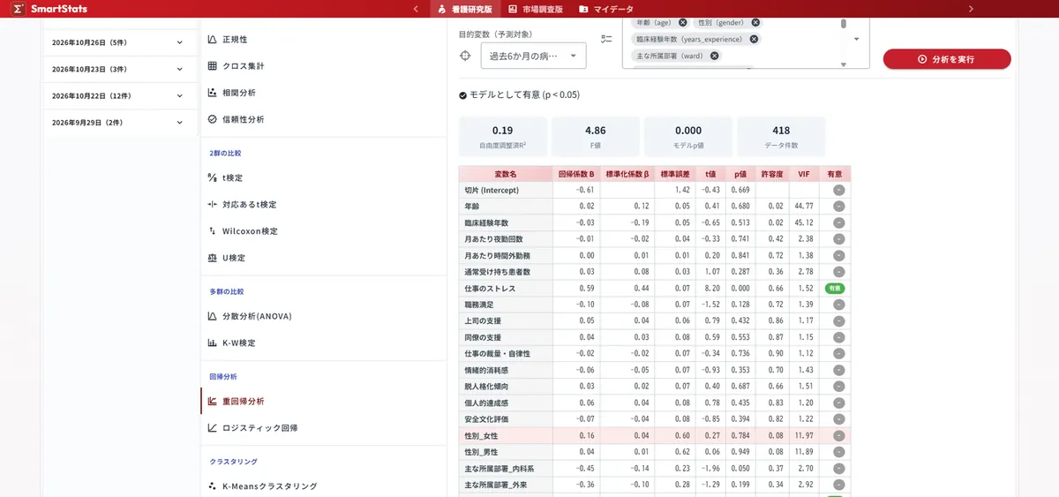Select the Wilcoxon検定 arrows icon
Viewport: 1059px width, 497px height.
pos(212,231)
